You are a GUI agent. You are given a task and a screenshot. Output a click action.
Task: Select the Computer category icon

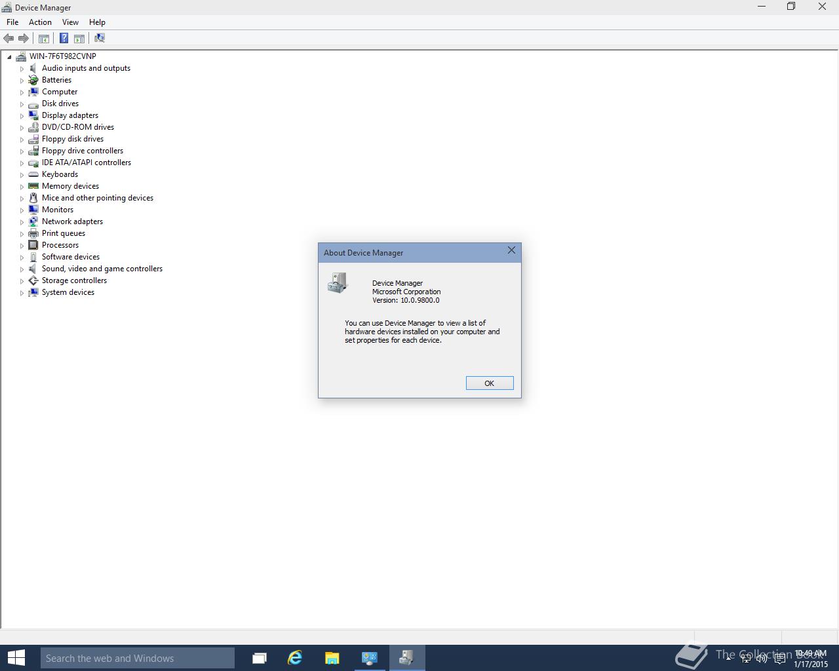coord(33,92)
